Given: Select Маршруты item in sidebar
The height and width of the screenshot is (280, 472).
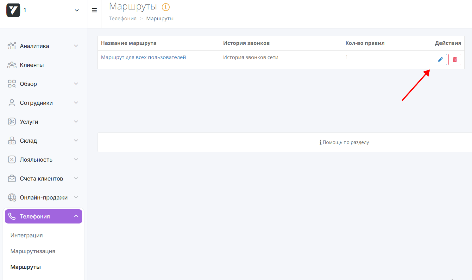Looking at the screenshot, I should pos(26,267).
